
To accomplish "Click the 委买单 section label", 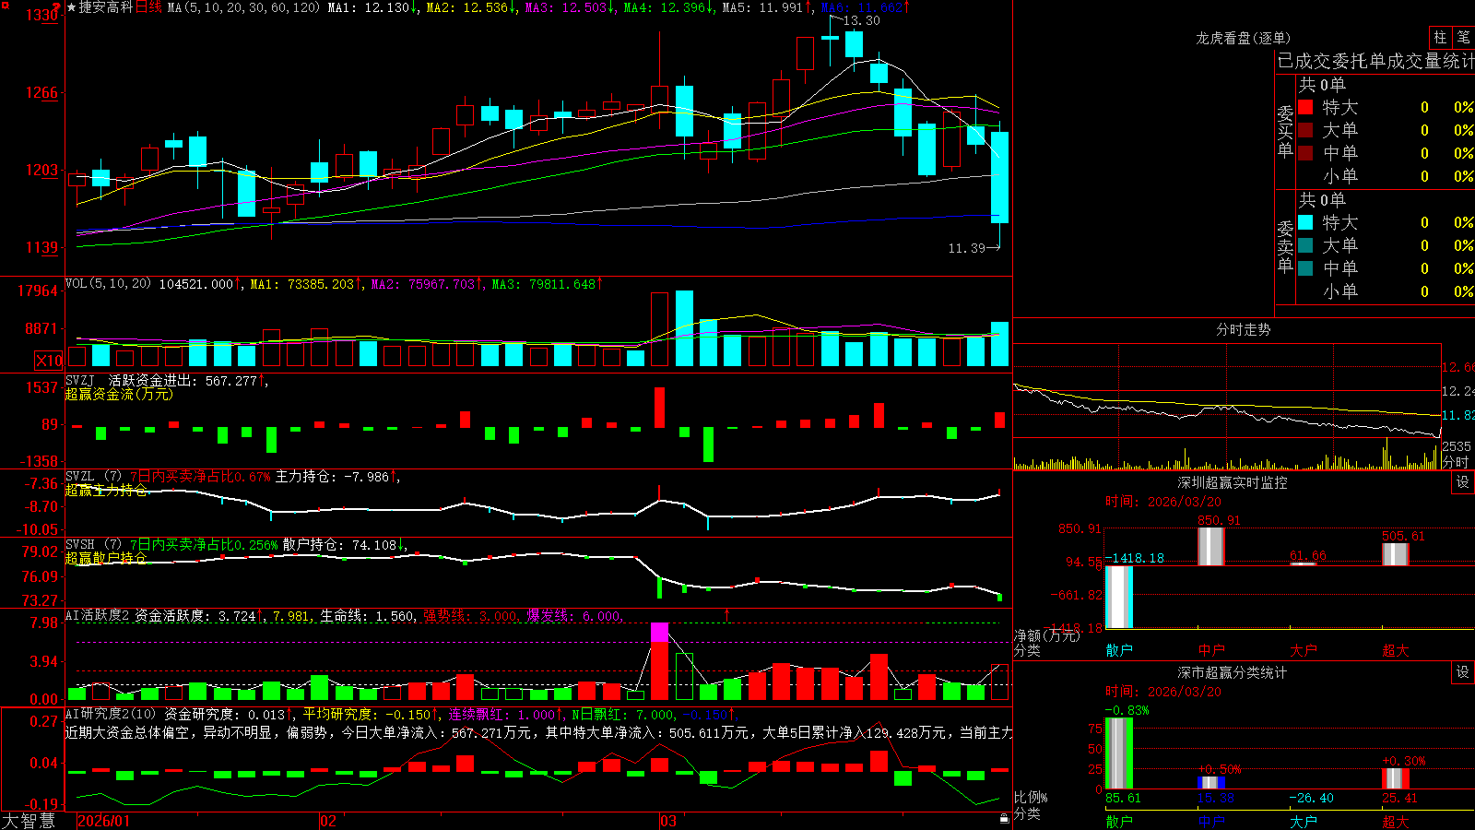I will coord(1285,130).
